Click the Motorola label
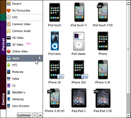Screen dimensions: 131x118 (18, 72)
